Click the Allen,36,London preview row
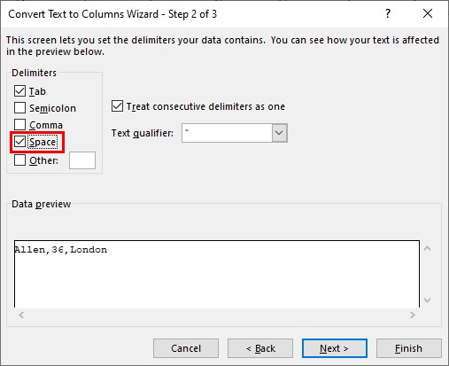This screenshot has height=366, width=449. pyautogui.click(x=61, y=250)
